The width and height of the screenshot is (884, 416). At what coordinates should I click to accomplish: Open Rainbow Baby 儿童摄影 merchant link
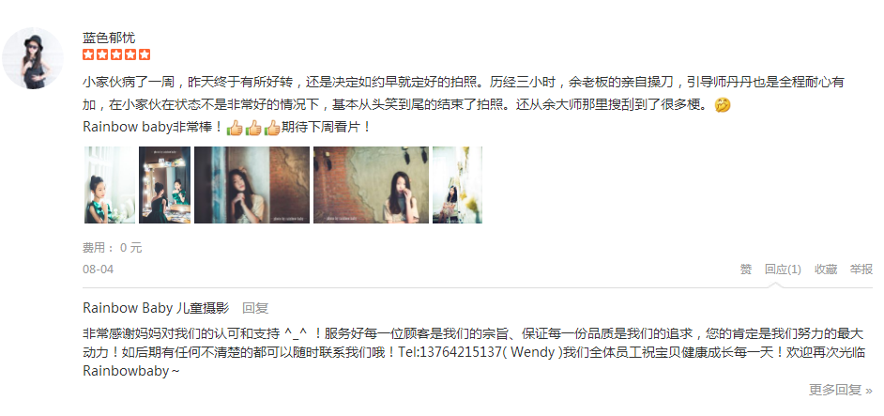click(x=156, y=308)
